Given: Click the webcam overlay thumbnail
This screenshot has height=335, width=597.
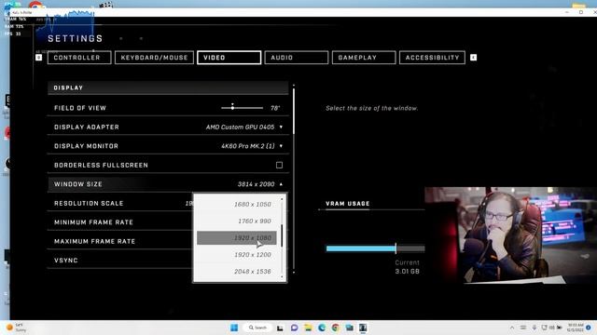Looking at the screenshot, I should point(510,234).
